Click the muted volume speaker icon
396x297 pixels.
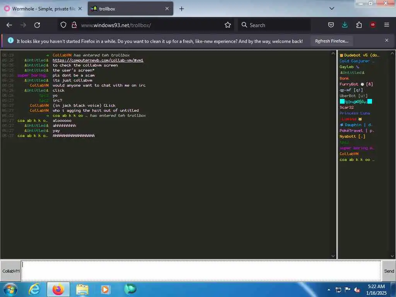click(x=357, y=290)
